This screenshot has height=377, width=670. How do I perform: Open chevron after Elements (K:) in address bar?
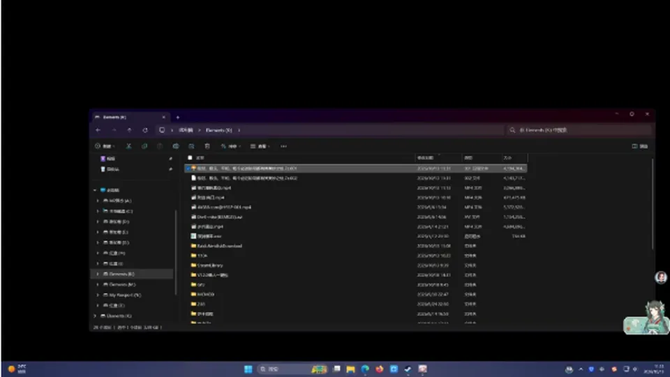click(239, 130)
